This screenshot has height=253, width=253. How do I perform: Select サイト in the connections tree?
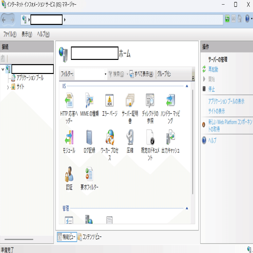[x=20, y=87]
